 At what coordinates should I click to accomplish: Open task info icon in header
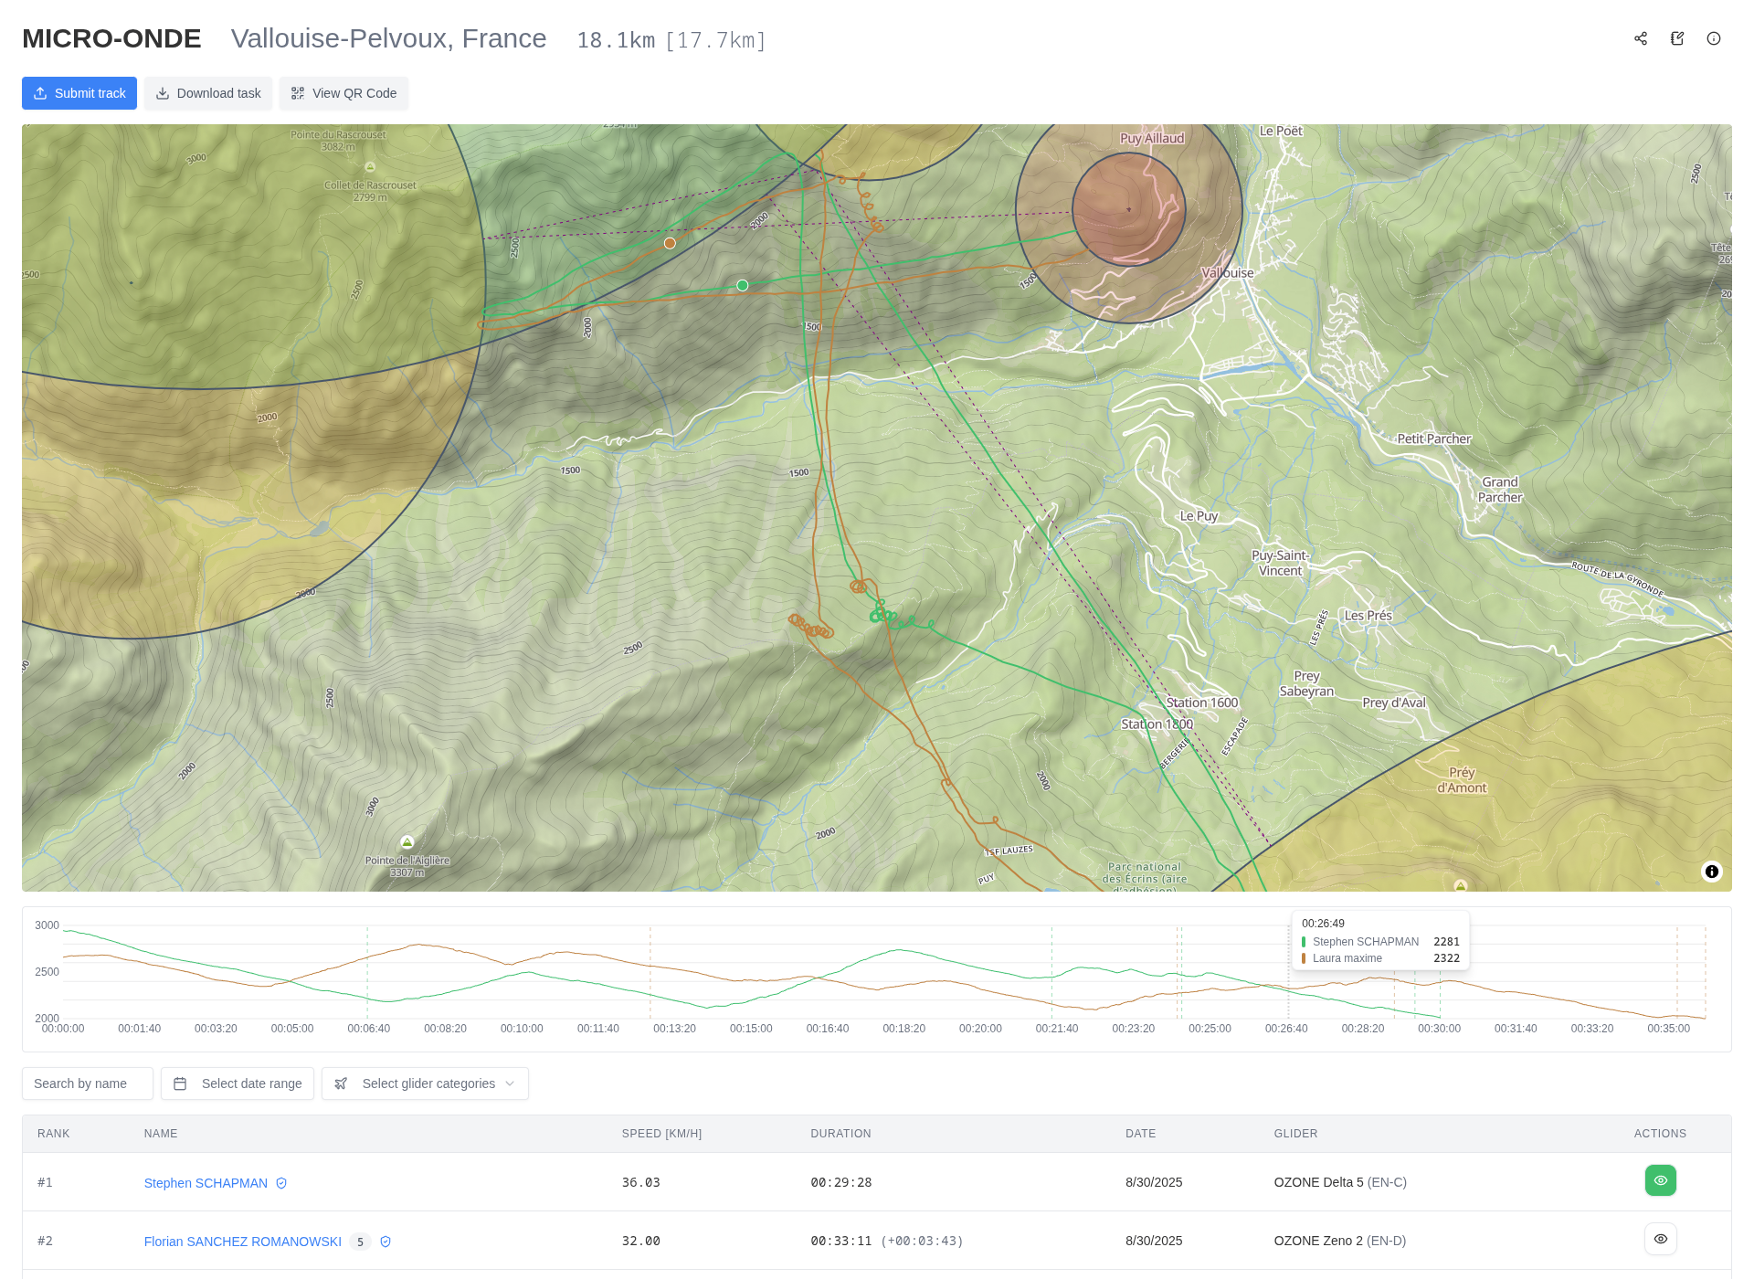1714,38
